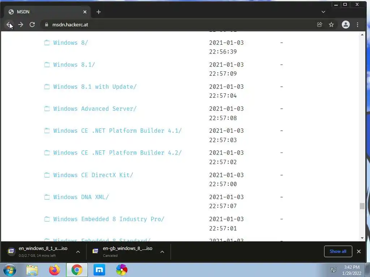This screenshot has height=277, width=370.
Task: Click the timestamp 22:57:09 for Windows 8.1
Action: click(223, 74)
